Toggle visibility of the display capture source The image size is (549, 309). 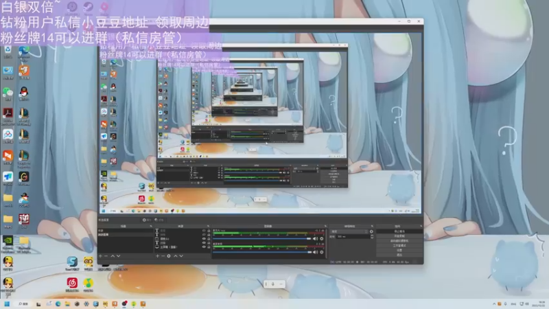click(204, 247)
